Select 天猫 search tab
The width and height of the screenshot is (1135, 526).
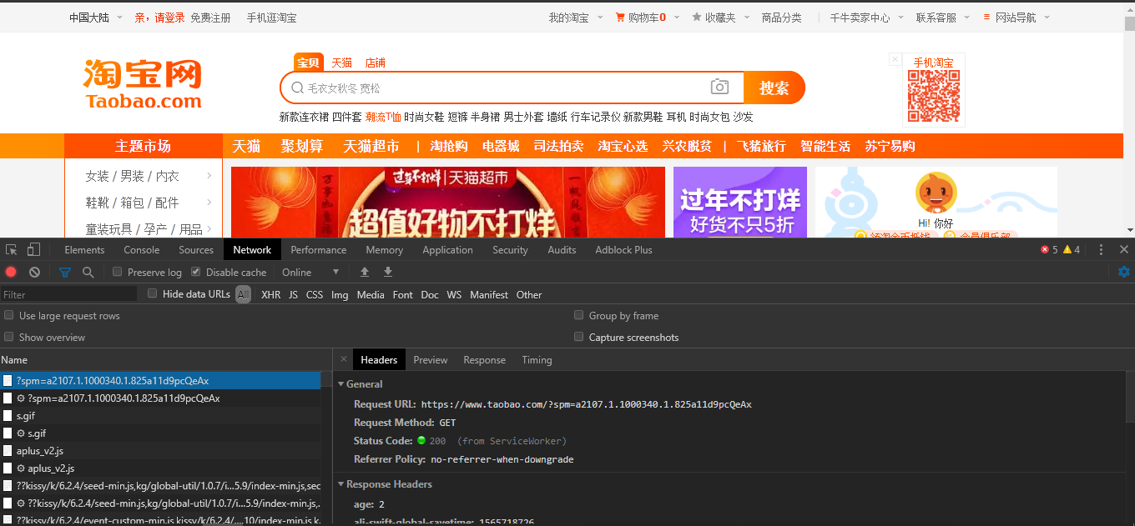click(341, 63)
